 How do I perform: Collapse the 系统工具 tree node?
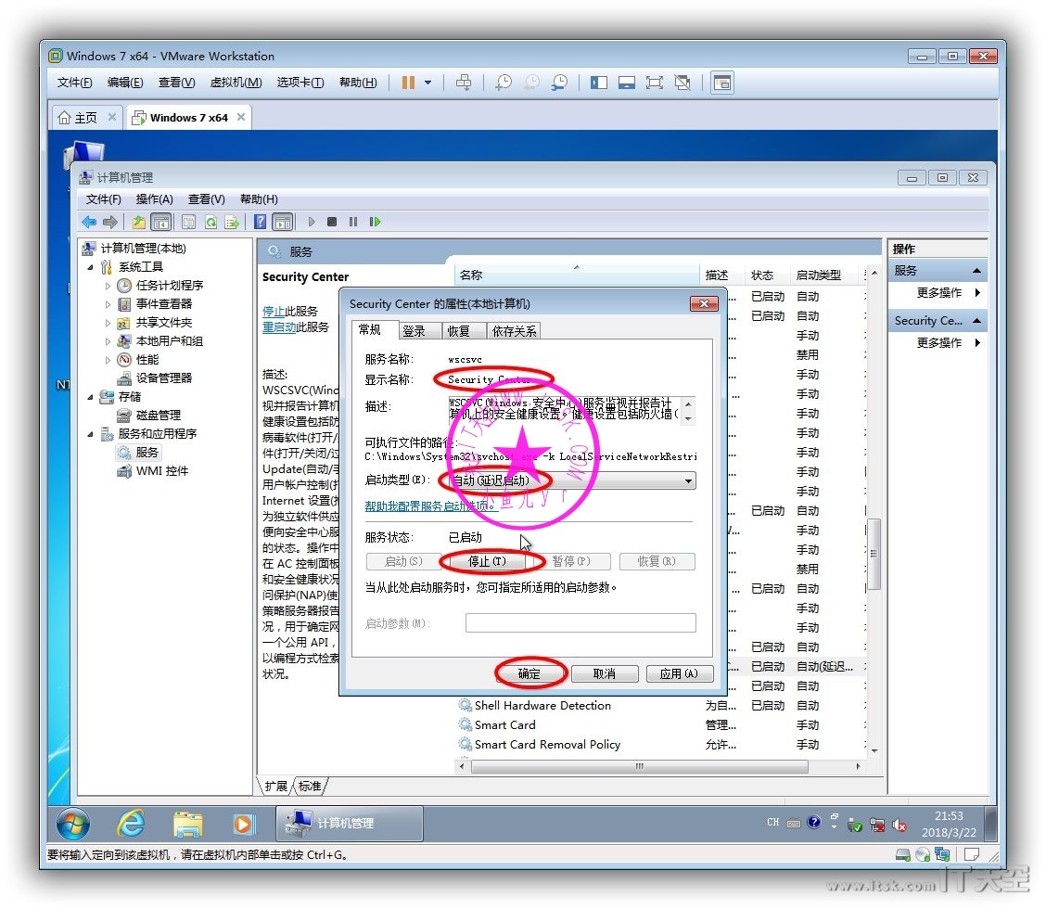tap(91, 267)
